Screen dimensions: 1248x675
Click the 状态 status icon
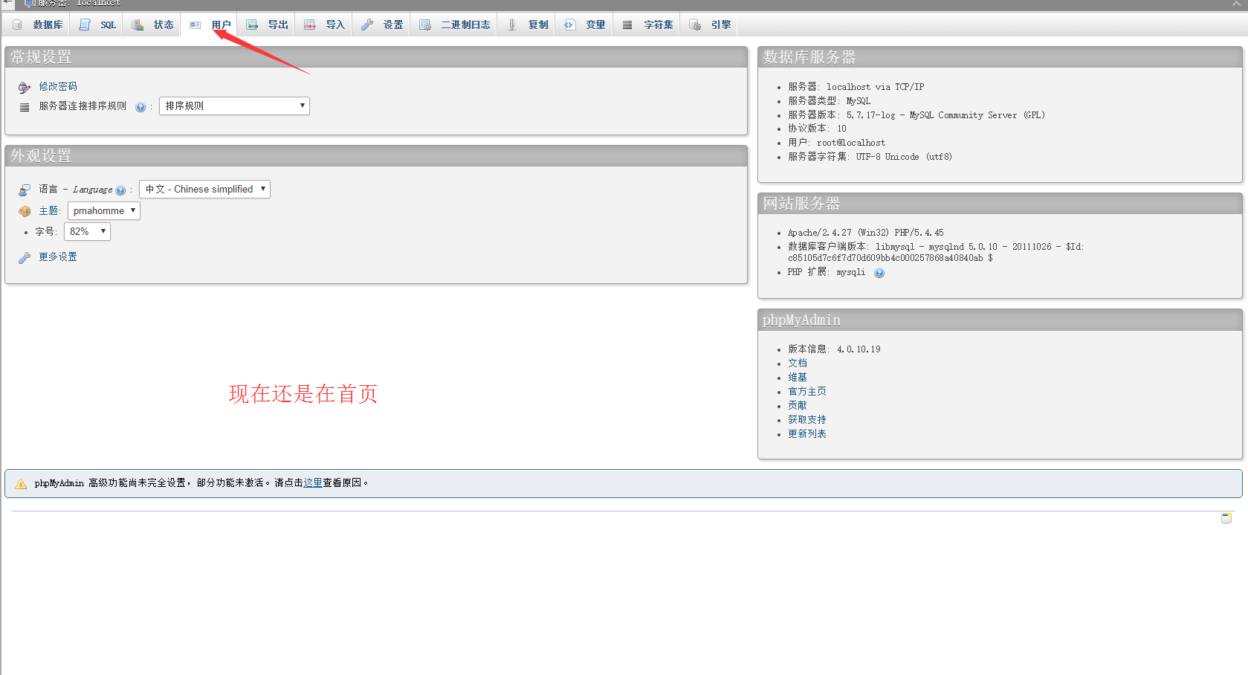[x=138, y=25]
